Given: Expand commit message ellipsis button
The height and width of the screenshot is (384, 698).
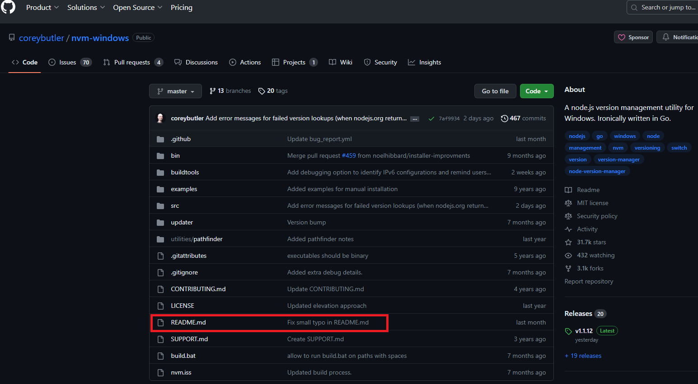Looking at the screenshot, I should click(415, 119).
